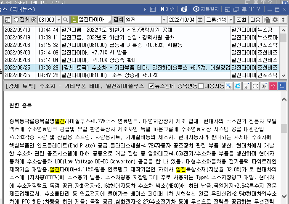Select news '일진다이아(081000) 소폭 상승세 +5.02%'
Image resolution: width=289 pixels, height=204 pixels.
(x=109, y=75)
